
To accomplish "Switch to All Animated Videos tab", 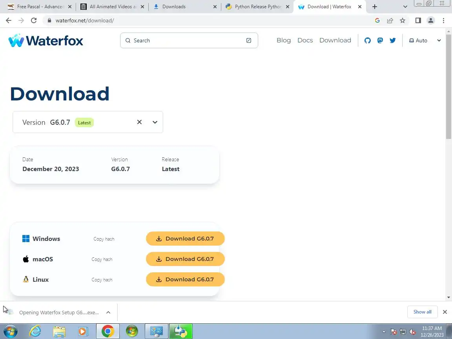I will (113, 7).
